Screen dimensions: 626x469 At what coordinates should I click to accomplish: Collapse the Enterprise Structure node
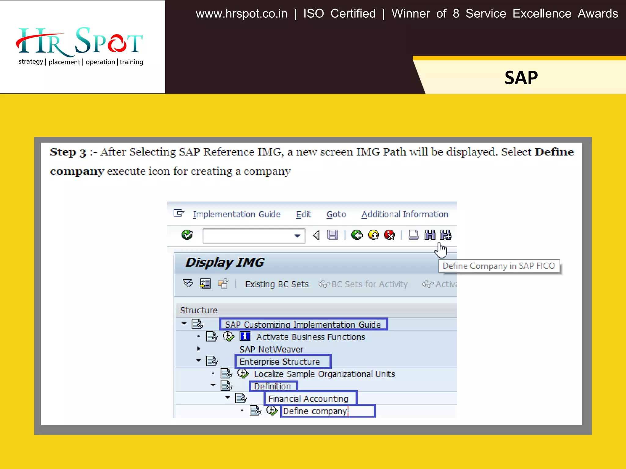pos(199,361)
